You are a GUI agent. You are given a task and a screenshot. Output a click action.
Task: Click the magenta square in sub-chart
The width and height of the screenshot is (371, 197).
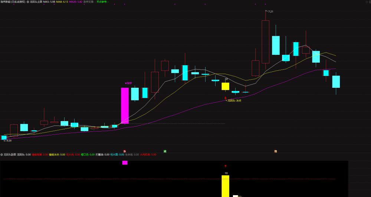tap(125, 163)
